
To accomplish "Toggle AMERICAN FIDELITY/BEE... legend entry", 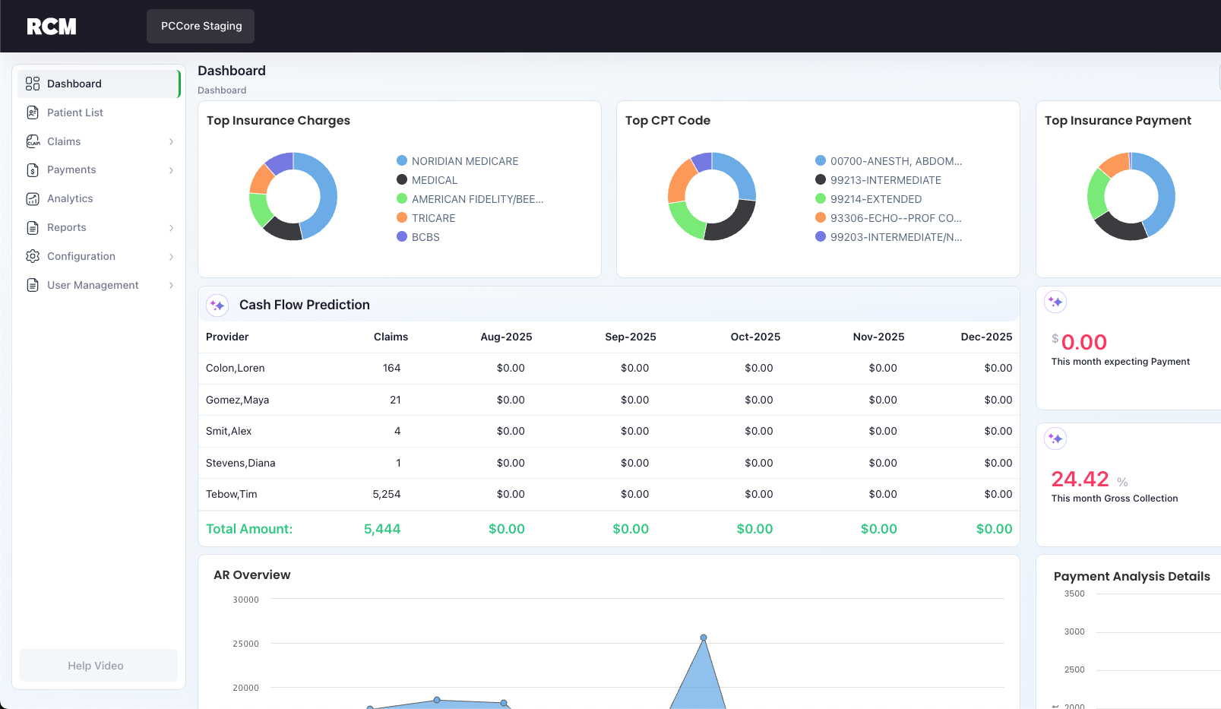I will coord(470,199).
